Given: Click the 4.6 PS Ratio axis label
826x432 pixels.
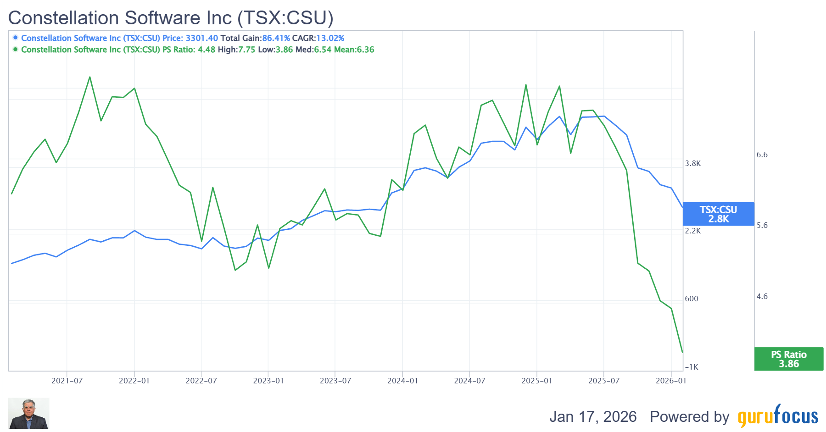Looking at the screenshot, I should click(762, 297).
